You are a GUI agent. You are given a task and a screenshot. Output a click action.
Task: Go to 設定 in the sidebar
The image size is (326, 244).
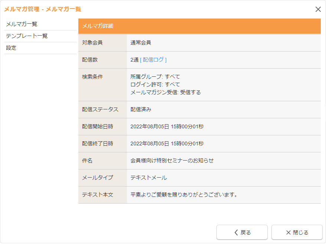tap(11, 48)
